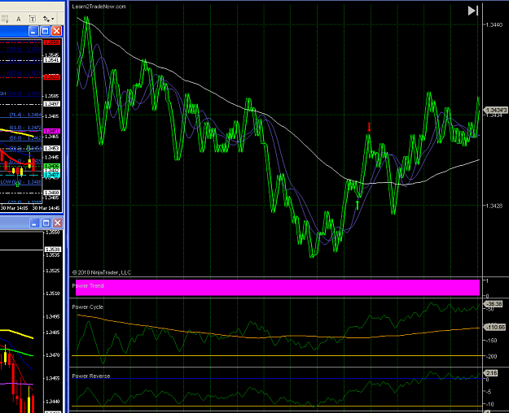Click the 1.3428 price axis label
Viewport: 509px width, 413px height.
494,206
